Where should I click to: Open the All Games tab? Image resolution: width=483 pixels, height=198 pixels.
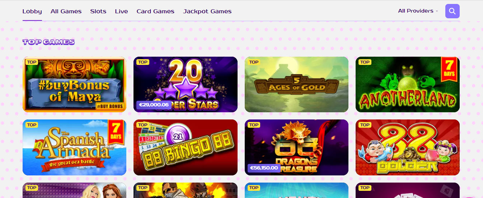point(66,11)
